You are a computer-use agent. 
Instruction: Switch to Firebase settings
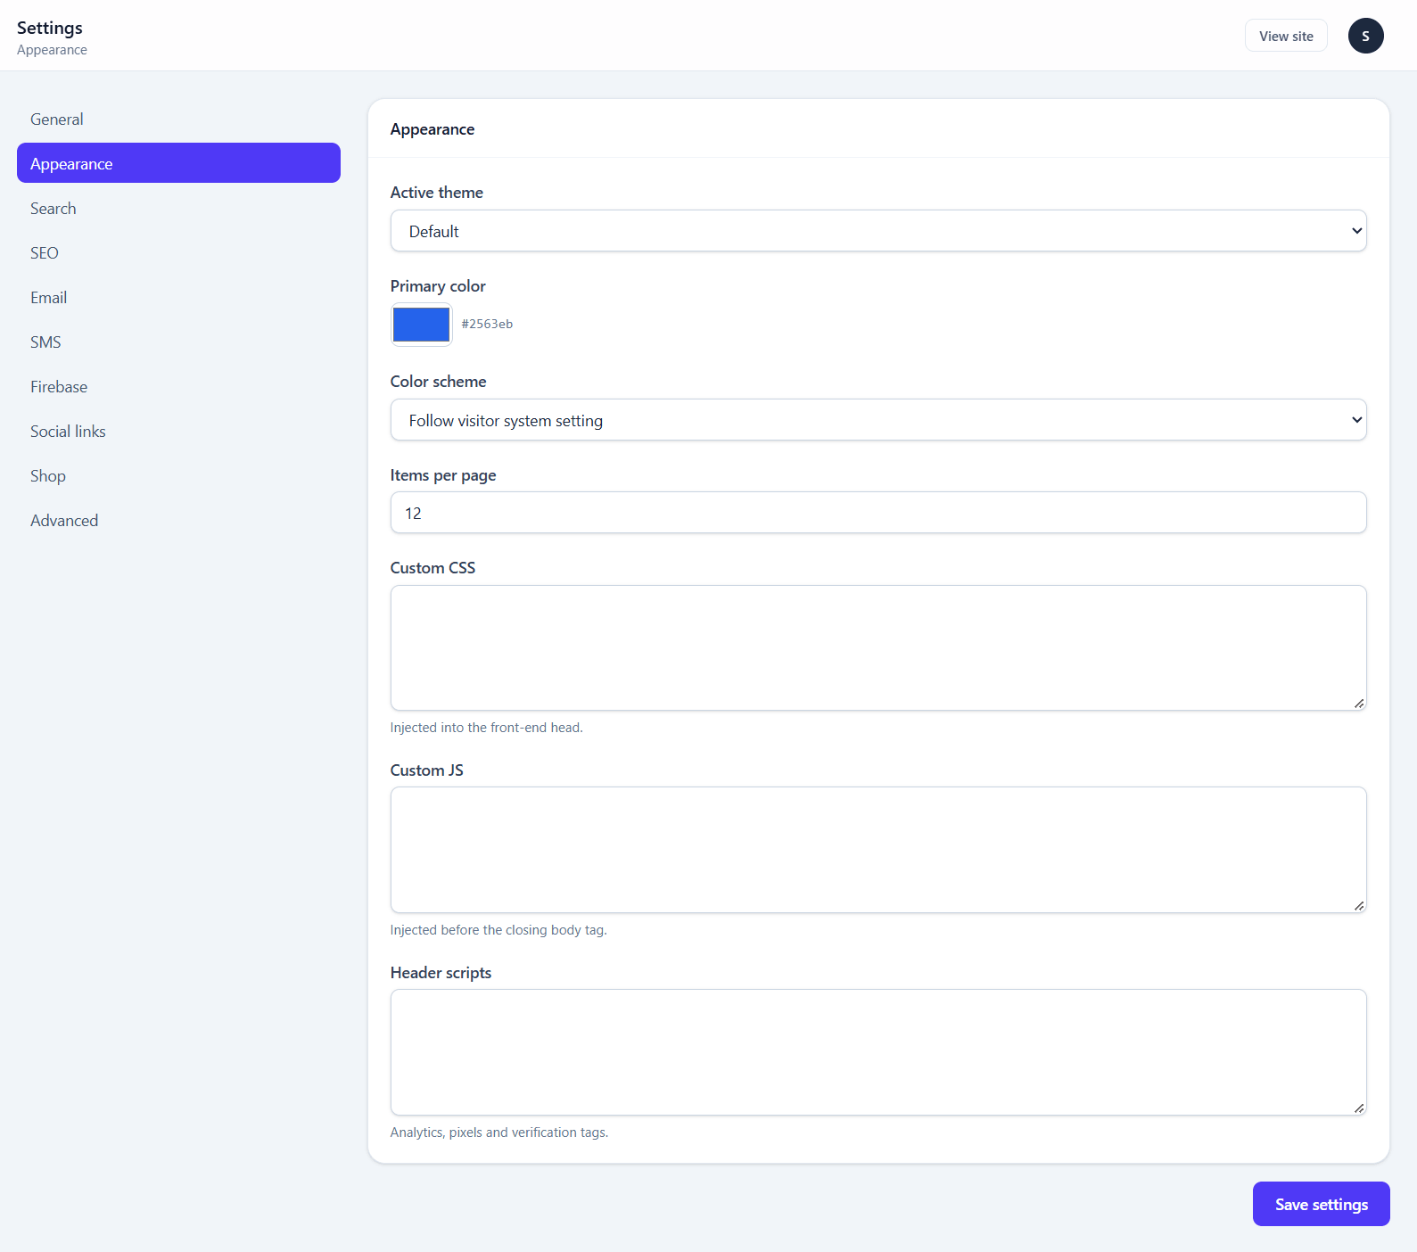[x=178, y=387]
